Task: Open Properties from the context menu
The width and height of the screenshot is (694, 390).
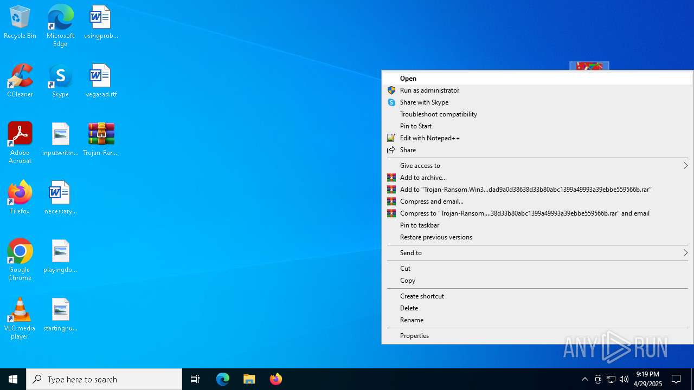Action: pos(537,336)
